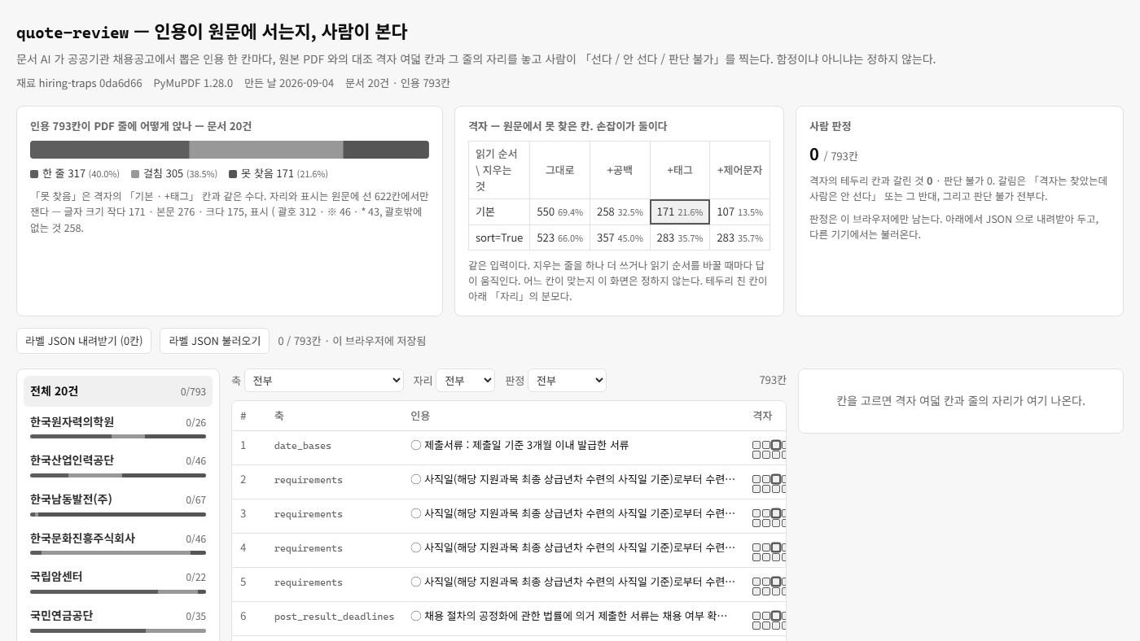Click the +제어문자 column header

pos(739,170)
